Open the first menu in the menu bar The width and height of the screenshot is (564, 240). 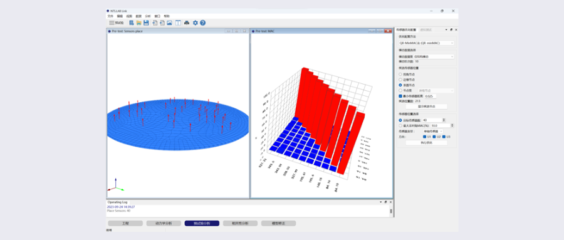110,16
